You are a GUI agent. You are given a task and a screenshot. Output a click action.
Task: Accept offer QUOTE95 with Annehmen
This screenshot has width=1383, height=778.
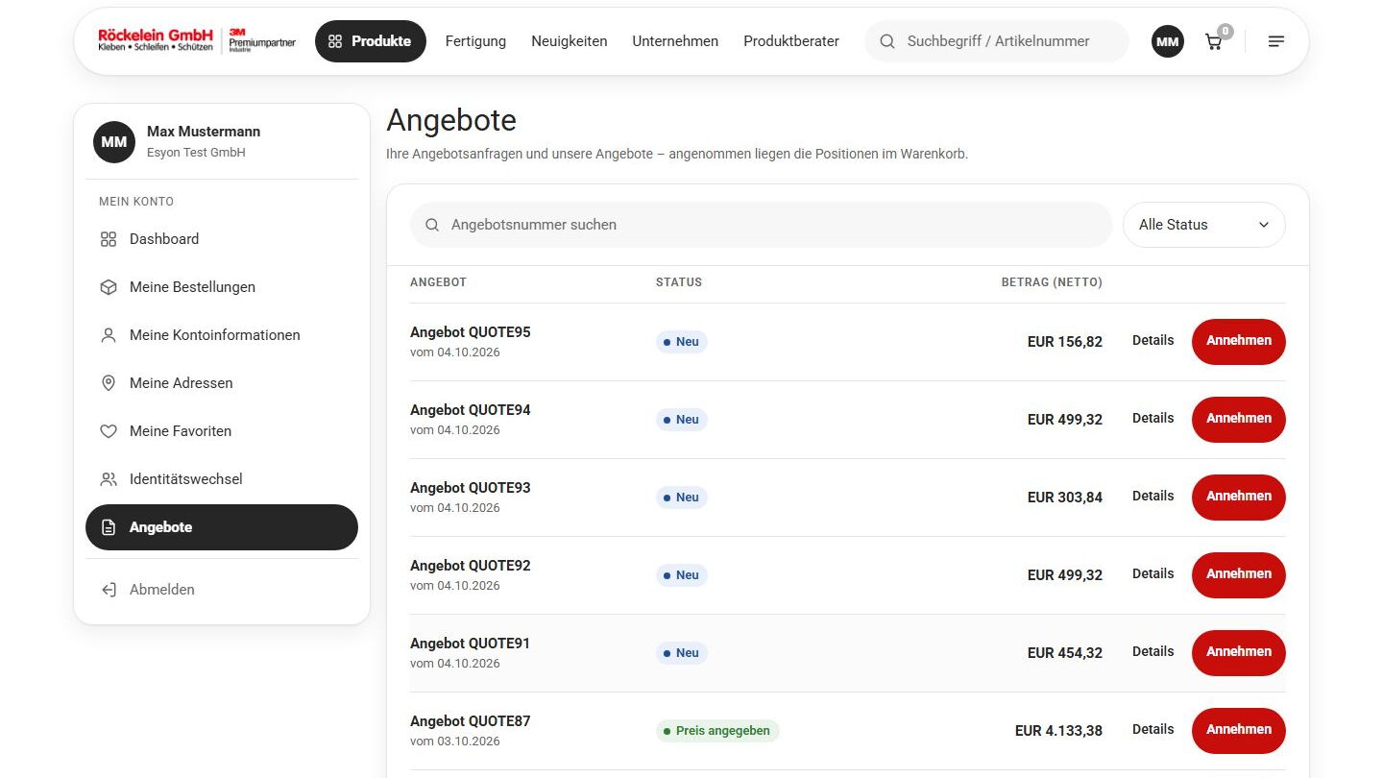tap(1239, 341)
